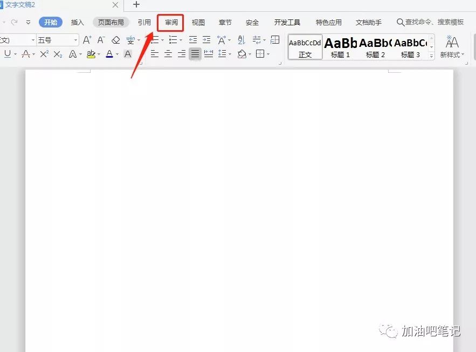Open the 页面布局 tab

point(111,22)
